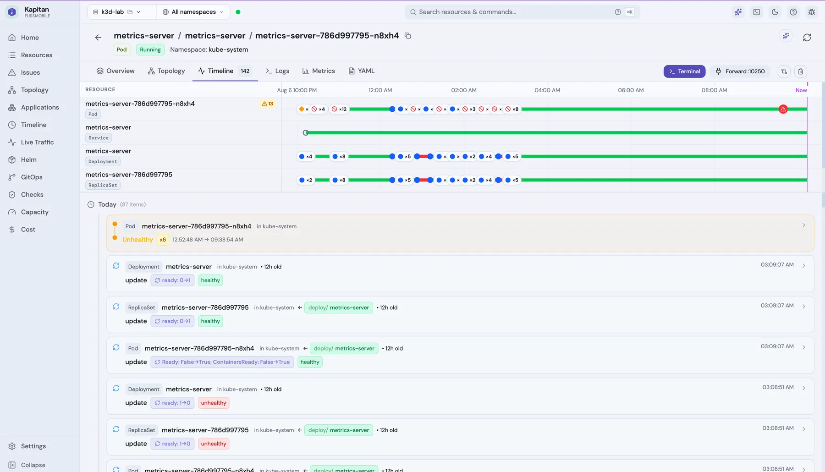Image resolution: width=825 pixels, height=472 pixels.
Task: Click Forward :10250 port button
Action: 740,71
